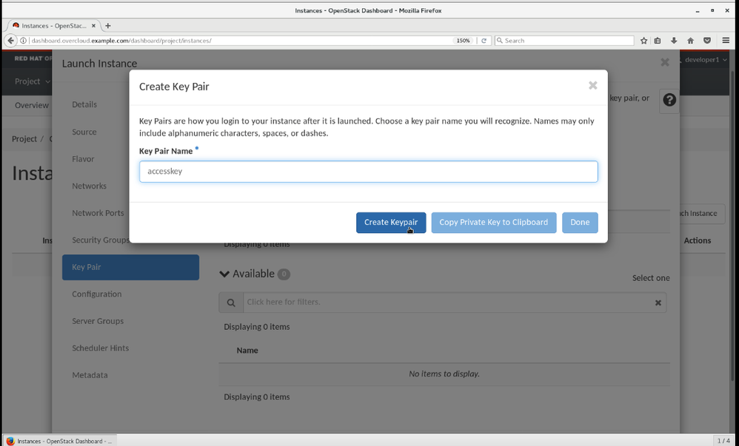
Task: Select the Configuration step in the sidebar
Action: click(x=96, y=294)
